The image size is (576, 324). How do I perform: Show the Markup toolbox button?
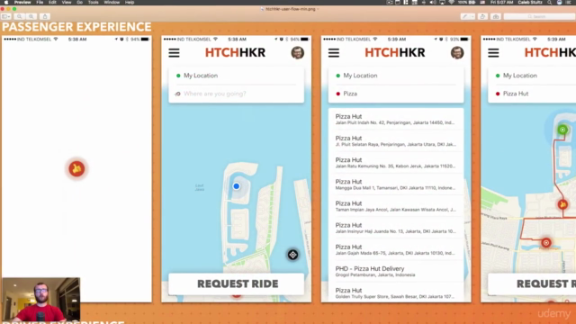click(x=496, y=16)
